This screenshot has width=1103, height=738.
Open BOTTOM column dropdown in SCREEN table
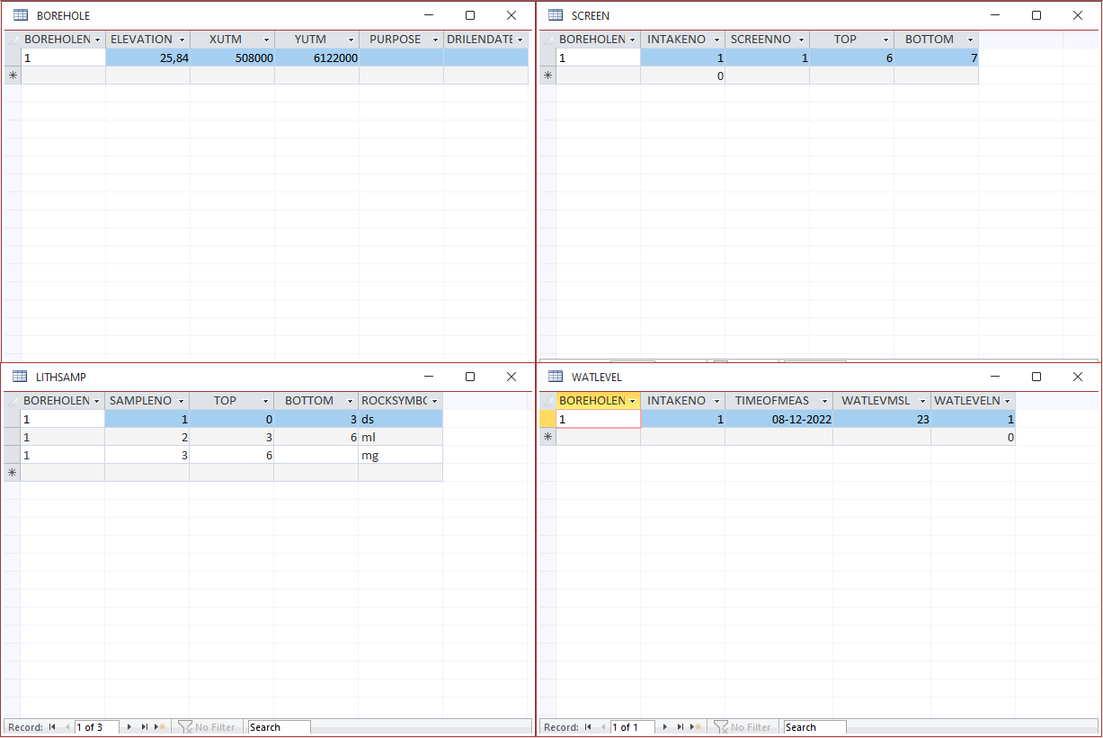coord(970,40)
